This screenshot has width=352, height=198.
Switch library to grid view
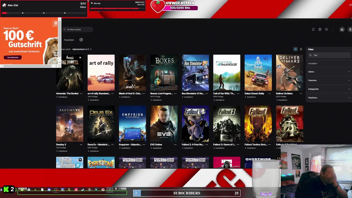pyautogui.click(x=295, y=49)
